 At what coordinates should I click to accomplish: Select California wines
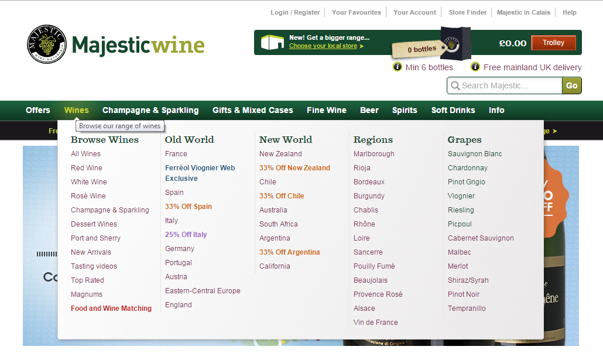click(275, 266)
